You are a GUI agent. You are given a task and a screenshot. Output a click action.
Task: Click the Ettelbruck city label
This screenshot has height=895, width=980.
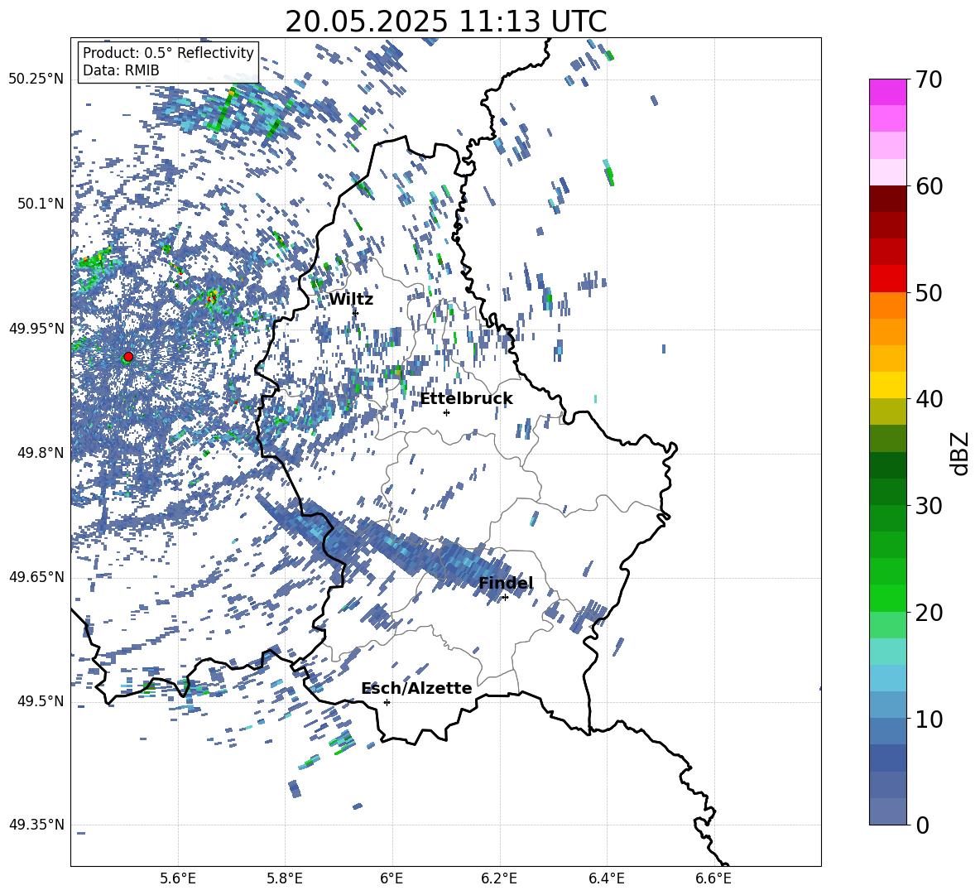point(466,399)
